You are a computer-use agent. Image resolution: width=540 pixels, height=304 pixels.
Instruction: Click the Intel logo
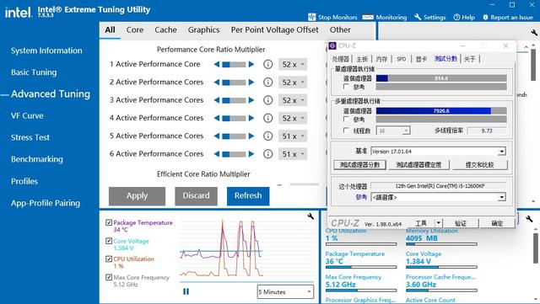click(19, 13)
